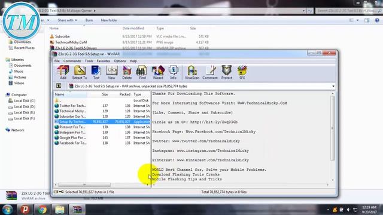Click the file list horizontal scrollbar
Screen dimensions: 383x215
pyautogui.click(x=84, y=185)
